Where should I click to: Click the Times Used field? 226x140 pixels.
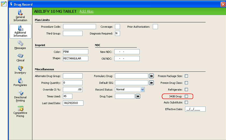click(x=68, y=96)
